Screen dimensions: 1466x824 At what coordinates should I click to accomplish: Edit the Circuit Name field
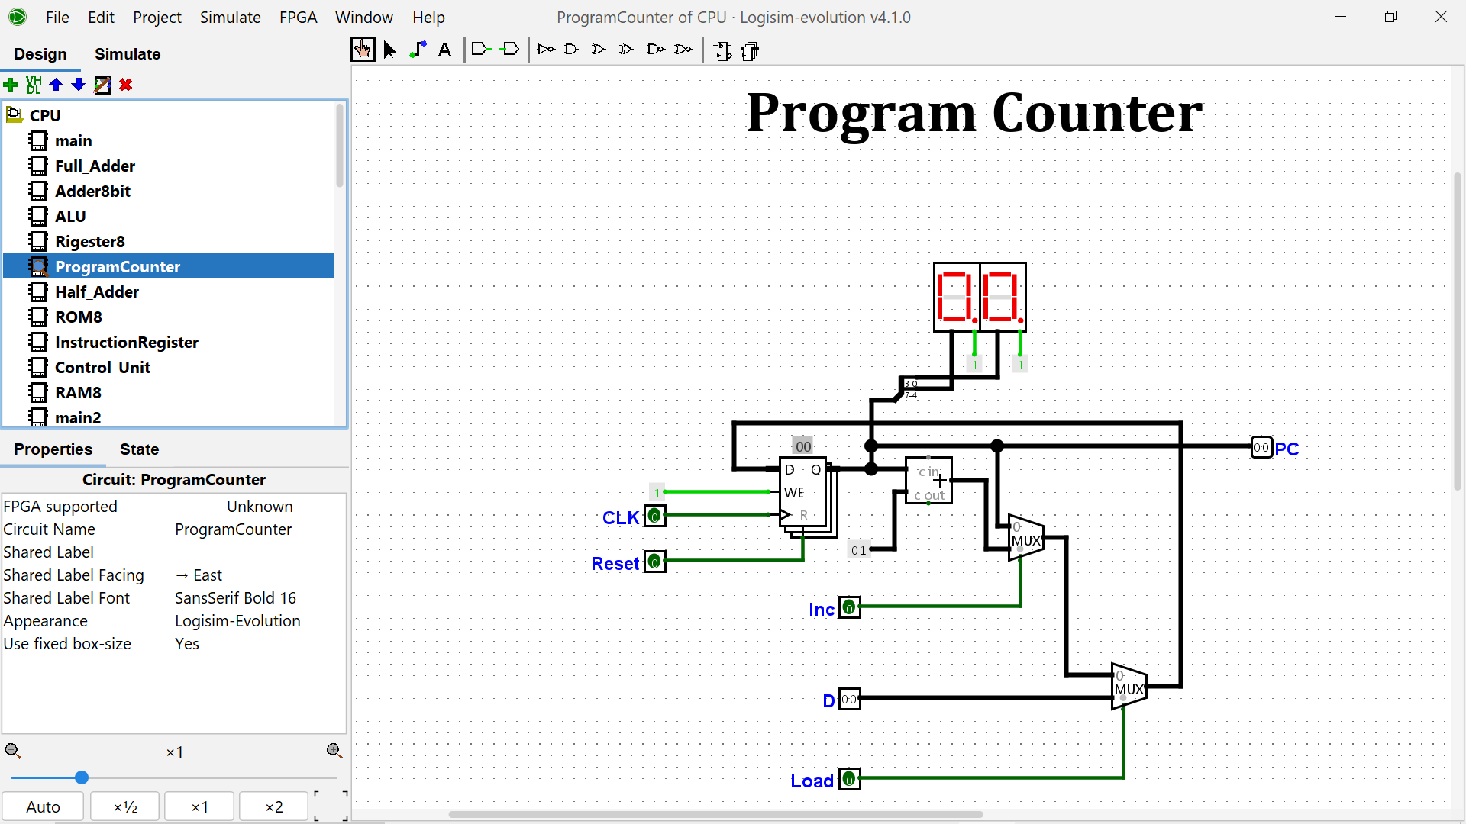260,529
